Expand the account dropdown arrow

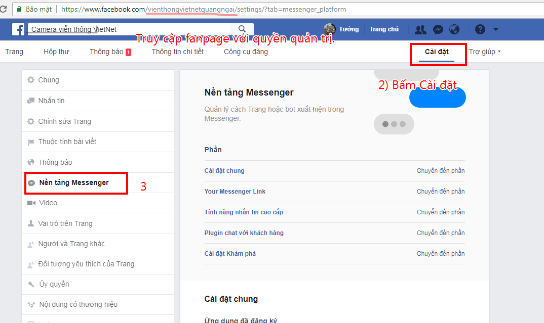(495, 29)
